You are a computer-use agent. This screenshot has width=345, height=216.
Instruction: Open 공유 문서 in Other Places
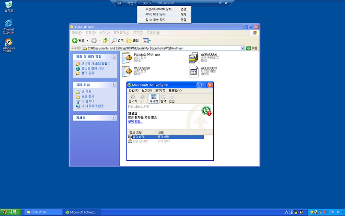click(88, 96)
